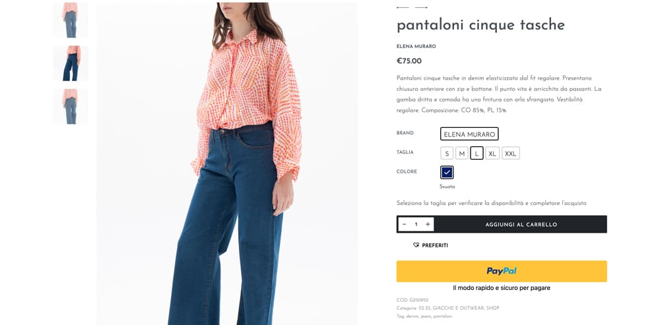This screenshot has width=660, height=325.
Task: Decrease quantity with the minus button
Action: click(404, 224)
